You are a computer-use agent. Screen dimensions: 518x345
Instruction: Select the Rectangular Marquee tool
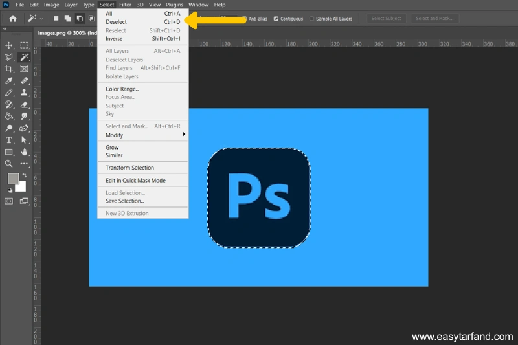pyautogui.click(x=24, y=45)
